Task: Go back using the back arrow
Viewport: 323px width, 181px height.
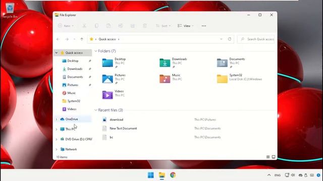Action: [58, 39]
